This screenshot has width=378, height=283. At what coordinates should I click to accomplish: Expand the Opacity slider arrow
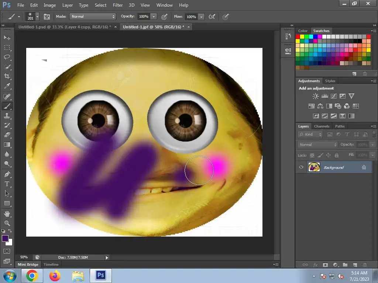154,17
